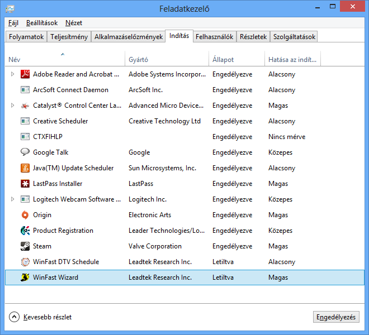Click the Creative Scheduler icon
Viewport: 369px width, 335px height.
[25, 121]
